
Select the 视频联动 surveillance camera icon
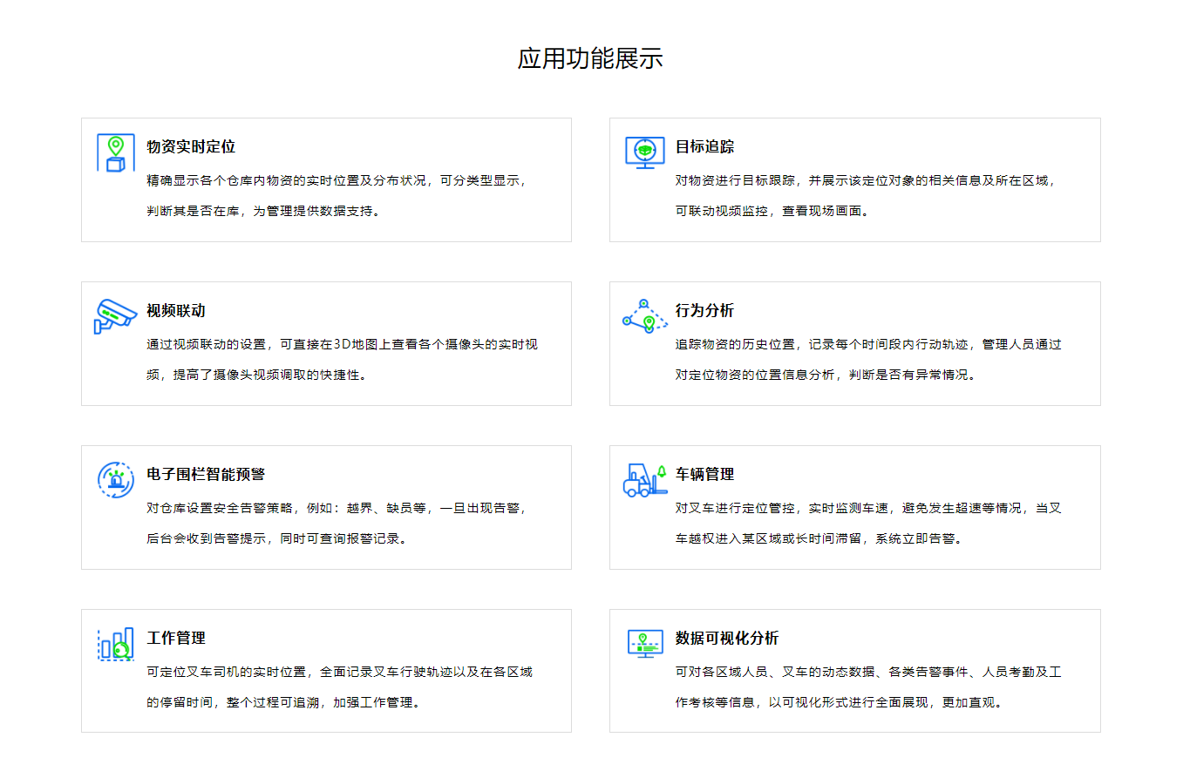click(115, 316)
